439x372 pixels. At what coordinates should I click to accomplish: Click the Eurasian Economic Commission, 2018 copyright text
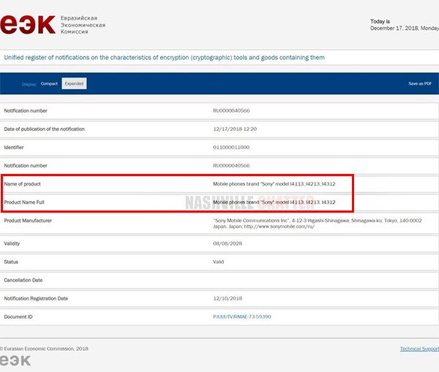44,349
